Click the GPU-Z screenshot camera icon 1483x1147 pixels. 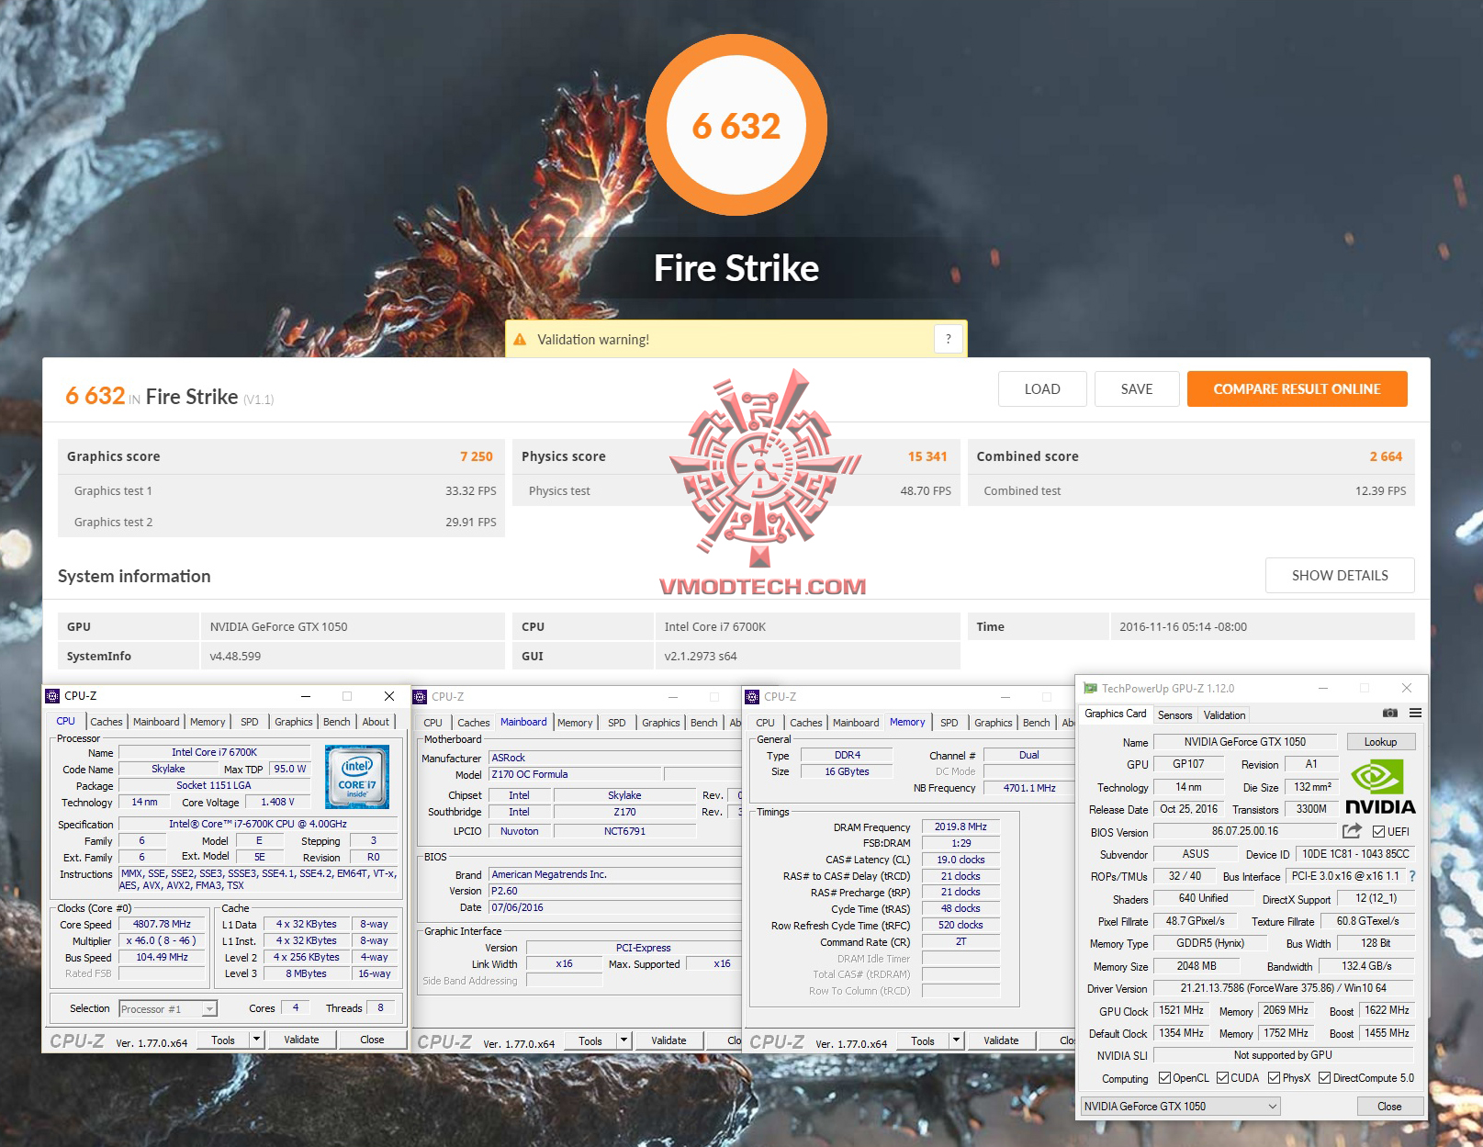[x=1390, y=714]
